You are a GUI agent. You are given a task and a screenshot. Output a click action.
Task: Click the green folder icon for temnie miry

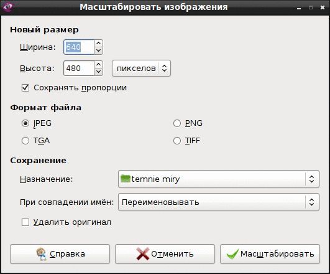(126, 179)
